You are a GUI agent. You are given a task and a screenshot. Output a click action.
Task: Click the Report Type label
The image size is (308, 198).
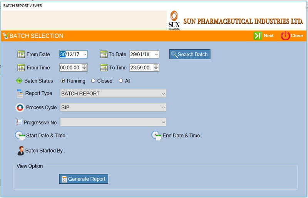pyautogui.click(x=38, y=93)
